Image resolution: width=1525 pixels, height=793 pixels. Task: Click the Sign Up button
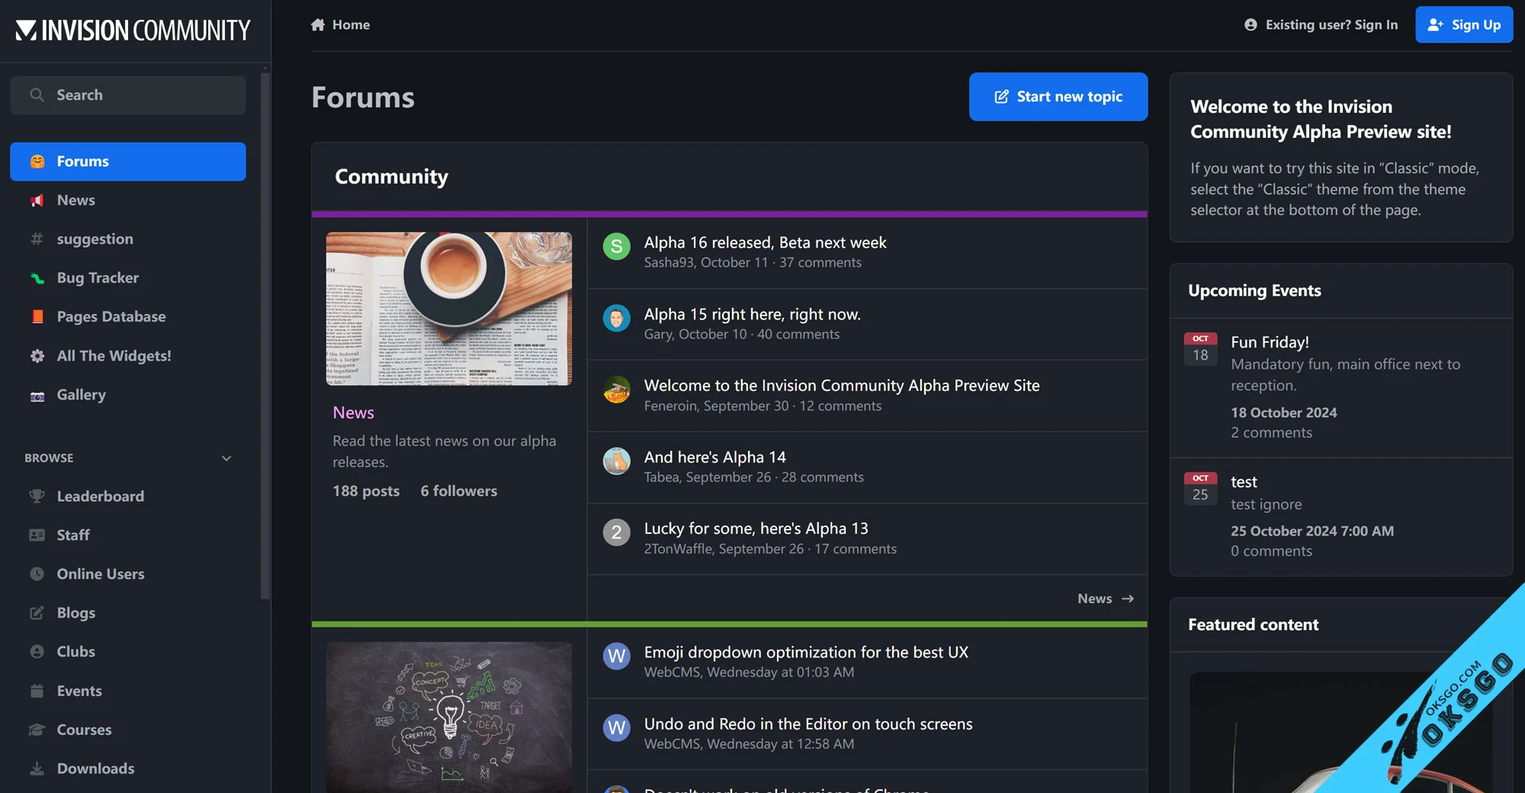pyautogui.click(x=1463, y=25)
